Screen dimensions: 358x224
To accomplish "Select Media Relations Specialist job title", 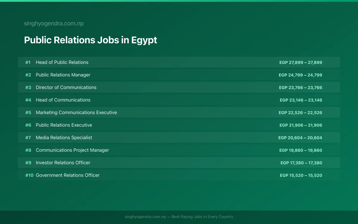I will [64, 138].
